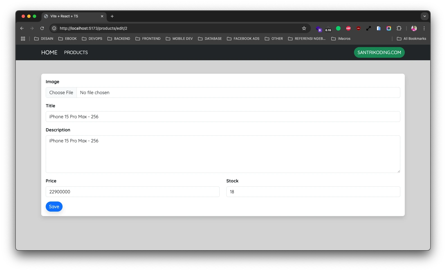Image resolution: width=446 pixels, height=271 pixels.
Task: Click Choose File for the image
Action: 61,92
